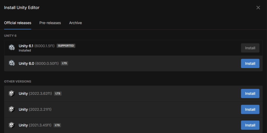Viewport: 267px width, 133px height.
Task: Open the Archive tab
Action: pyautogui.click(x=75, y=23)
